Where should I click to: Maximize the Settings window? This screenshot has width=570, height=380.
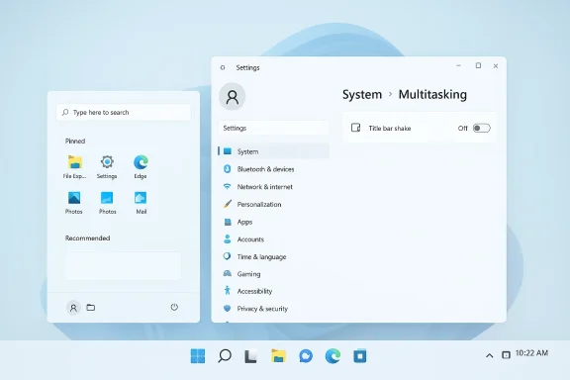(478, 65)
